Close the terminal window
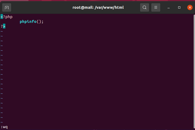This screenshot has height=130, width=195. (190, 7)
